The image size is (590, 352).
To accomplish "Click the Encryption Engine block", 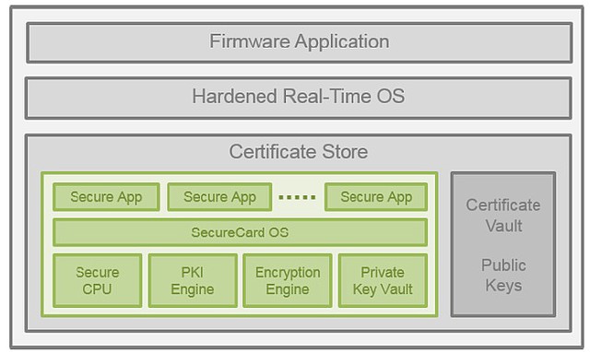I will point(288,280).
